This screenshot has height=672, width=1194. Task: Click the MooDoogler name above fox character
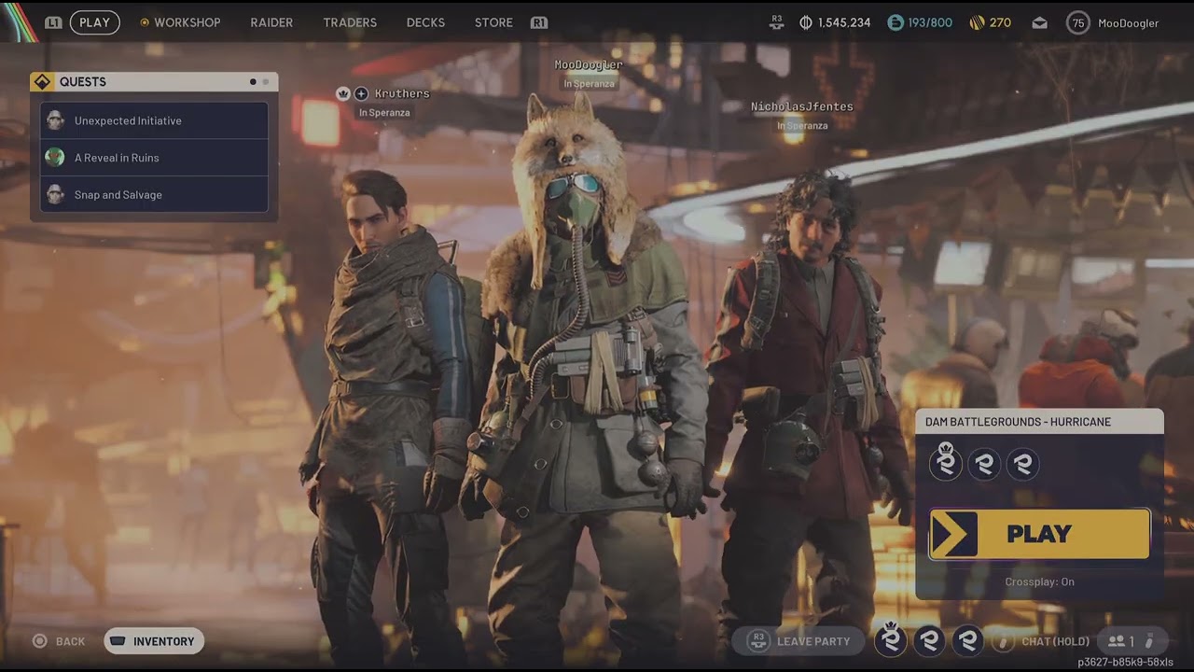click(589, 64)
